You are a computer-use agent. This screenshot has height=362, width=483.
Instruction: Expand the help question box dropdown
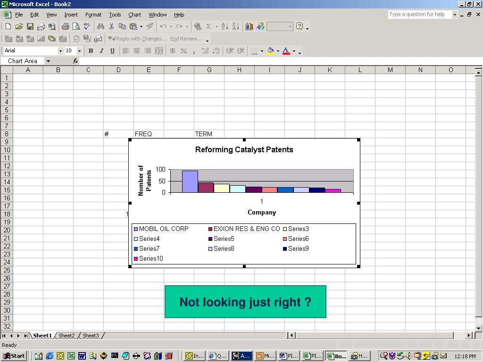pos(455,15)
